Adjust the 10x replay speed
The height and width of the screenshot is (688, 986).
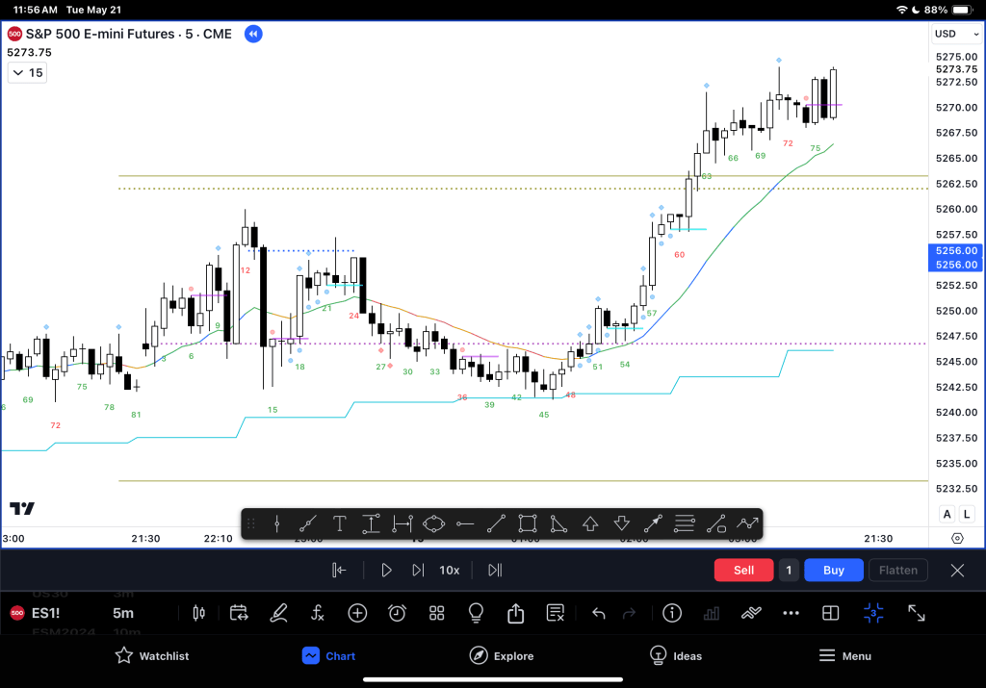[449, 570]
